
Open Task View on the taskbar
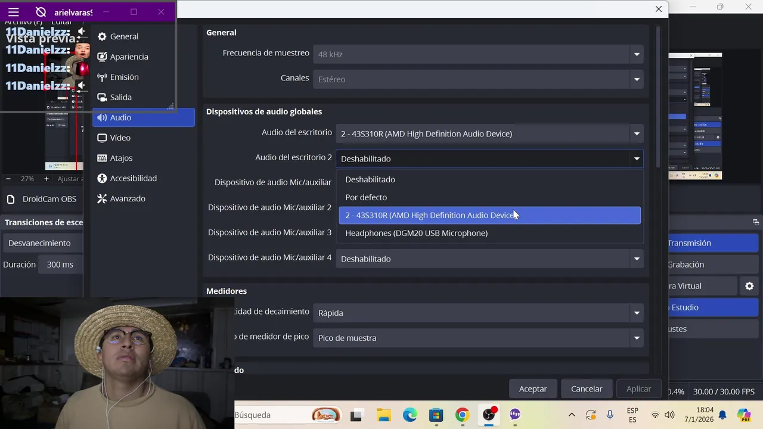[356, 415]
